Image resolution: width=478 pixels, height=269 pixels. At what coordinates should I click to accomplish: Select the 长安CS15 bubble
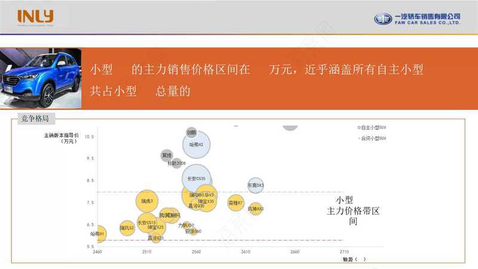[x=147, y=222]
